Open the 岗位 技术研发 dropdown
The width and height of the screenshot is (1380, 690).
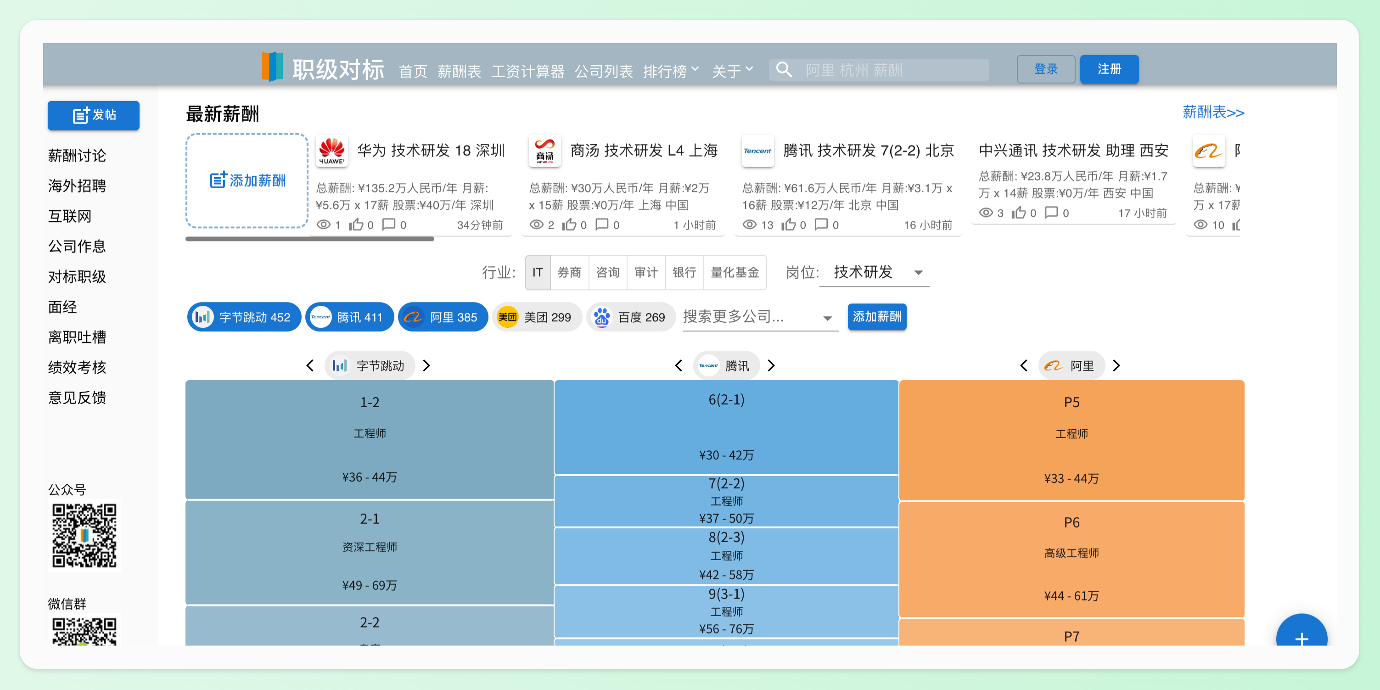[874, 272]
